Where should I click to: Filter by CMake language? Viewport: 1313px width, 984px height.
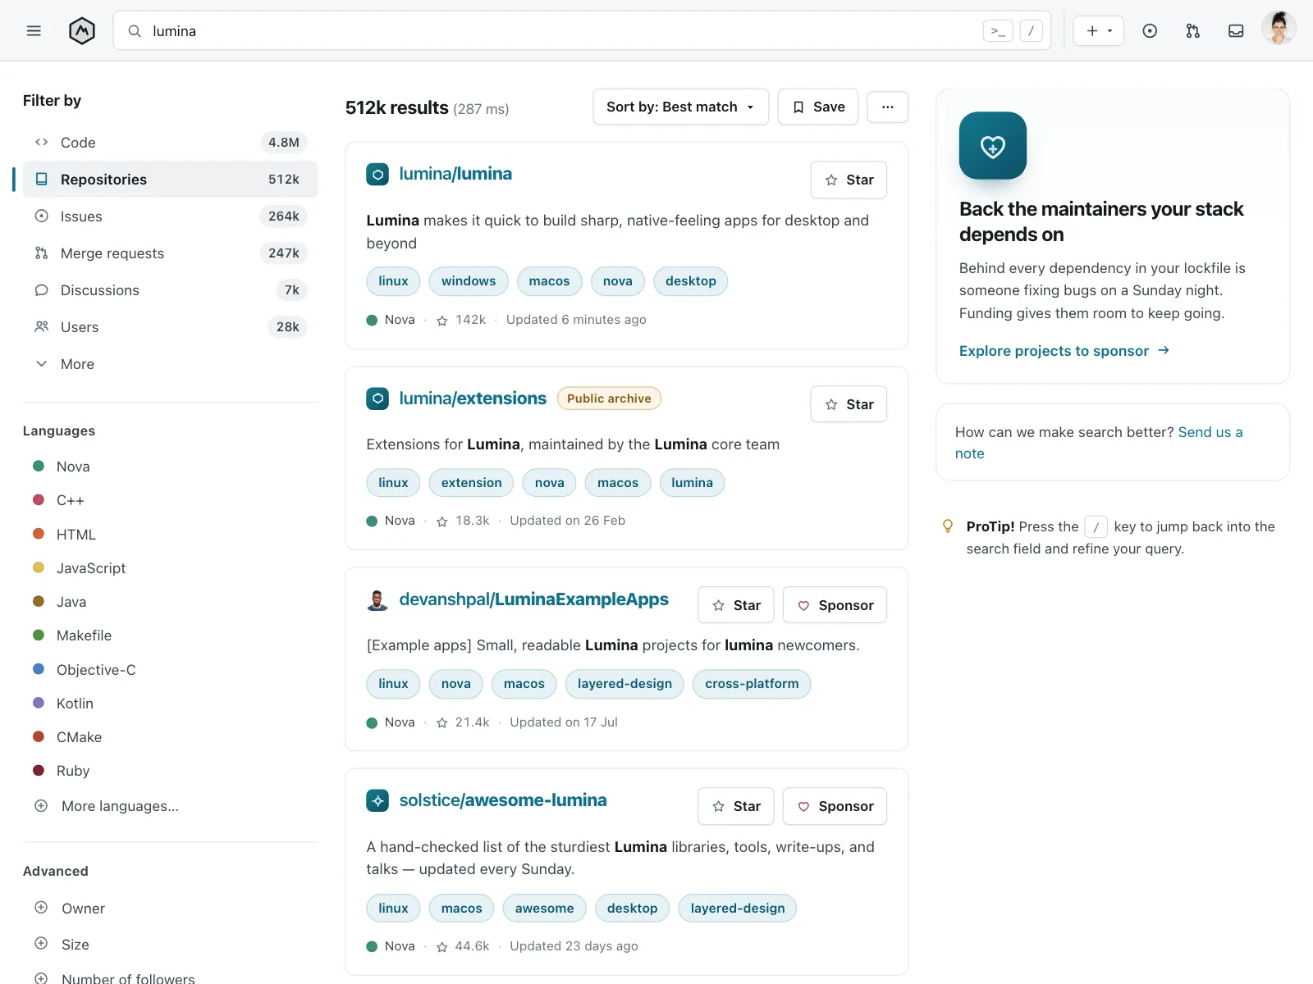tap(67, 737)
